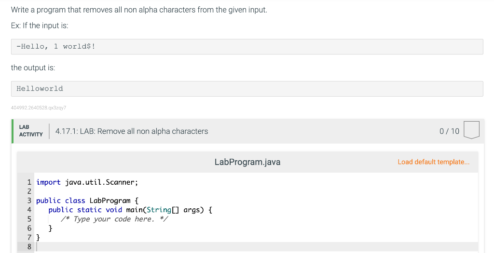494x253 pixels.
Task: Click the 'public static void main' code line
Action: point(130,210)
